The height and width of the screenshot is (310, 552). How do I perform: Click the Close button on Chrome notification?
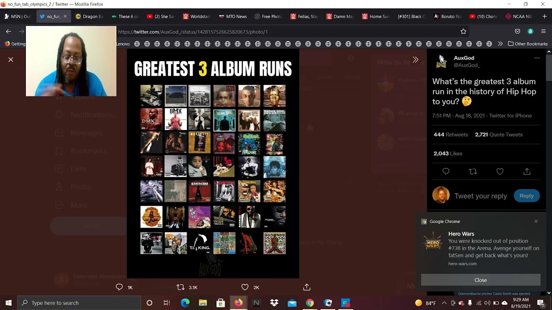coord(480,280)
